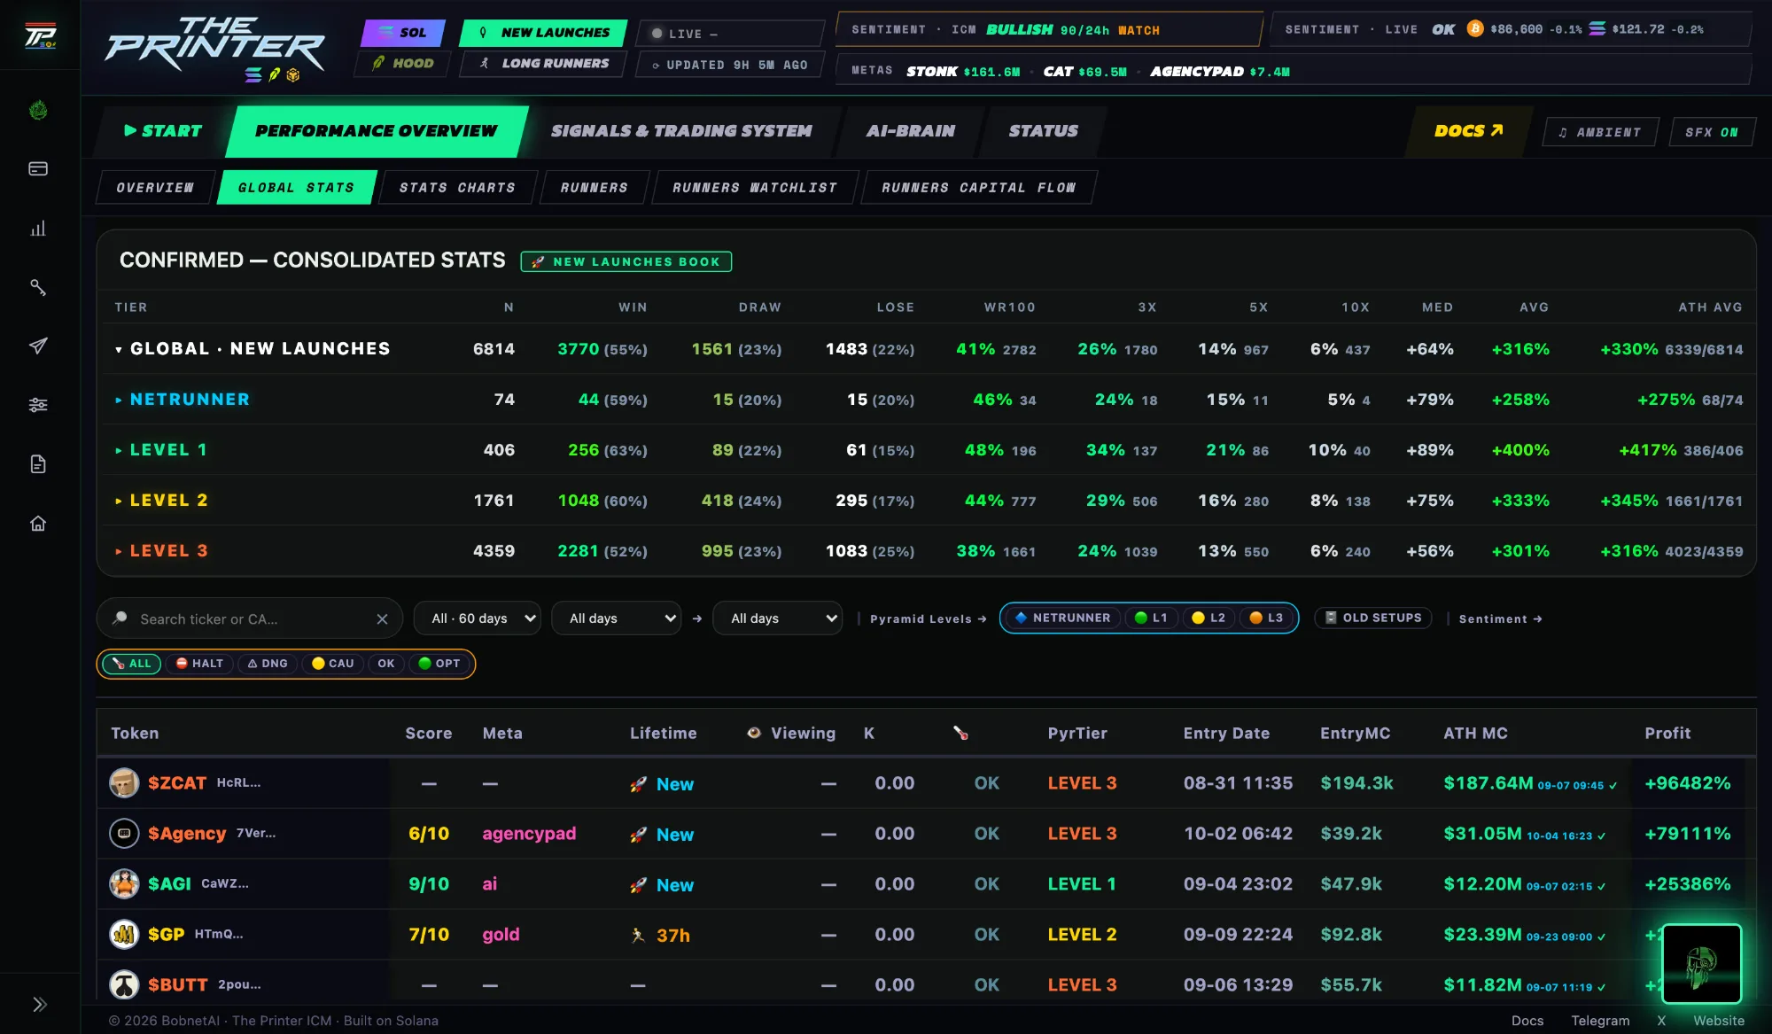The width and height of the screenshot is (1772, 1034).
Task: Open the skull chat widget thumbnail
Action: tap(1701, 963)
